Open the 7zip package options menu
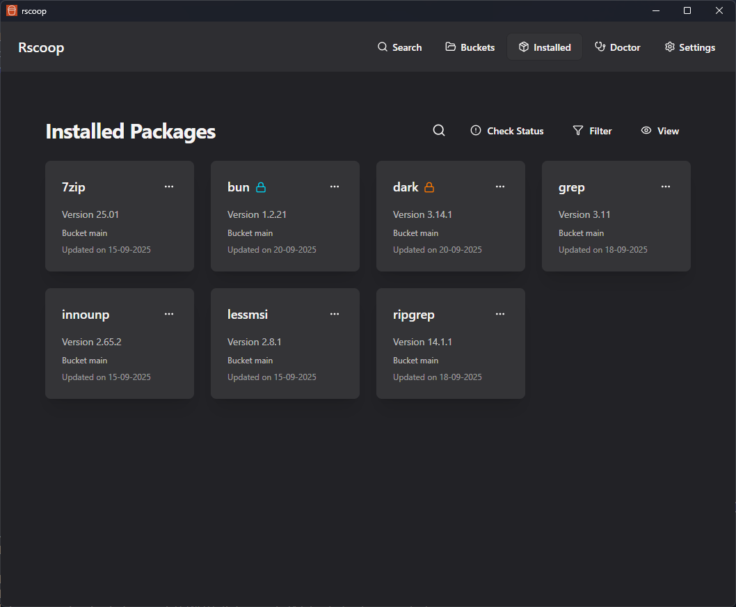The image size is (736, 607). coord(169,187)
